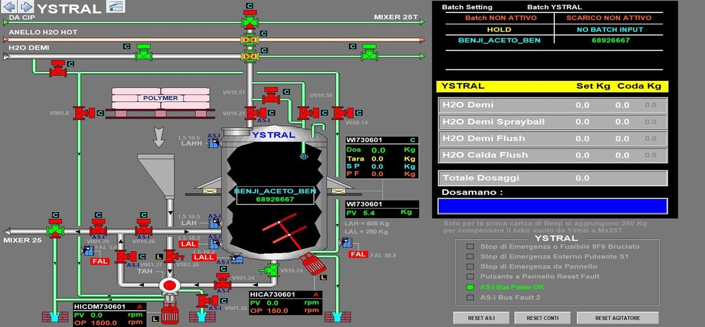Select valve V001.28
705x327 pixels.
98,227
